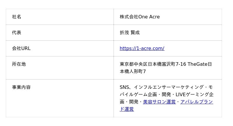Click the SNS text in business description
The height and width of the screenshot is (126, 233).
pos(124,87)
